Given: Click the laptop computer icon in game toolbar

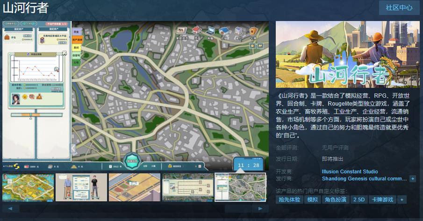Looking at the screenshot, I should (211, 31).
